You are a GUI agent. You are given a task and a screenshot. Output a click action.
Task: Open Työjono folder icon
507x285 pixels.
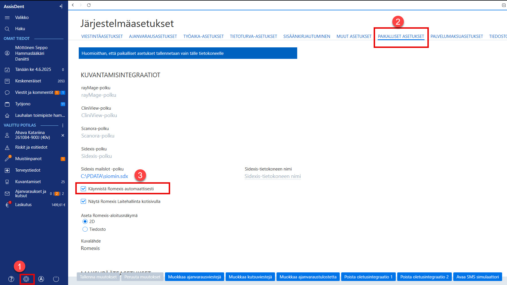(7, 104)
